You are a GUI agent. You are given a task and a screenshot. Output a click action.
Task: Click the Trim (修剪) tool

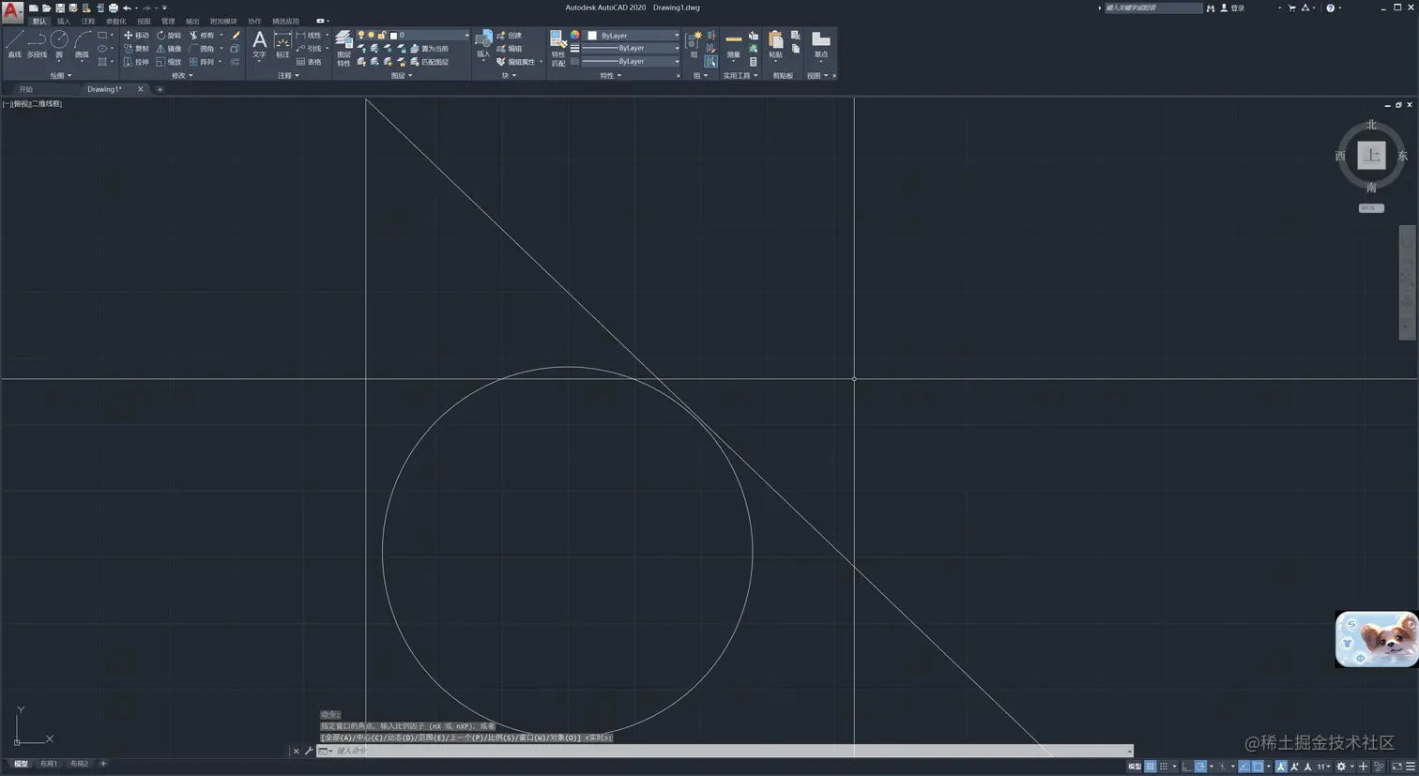[x=202, y=35]
